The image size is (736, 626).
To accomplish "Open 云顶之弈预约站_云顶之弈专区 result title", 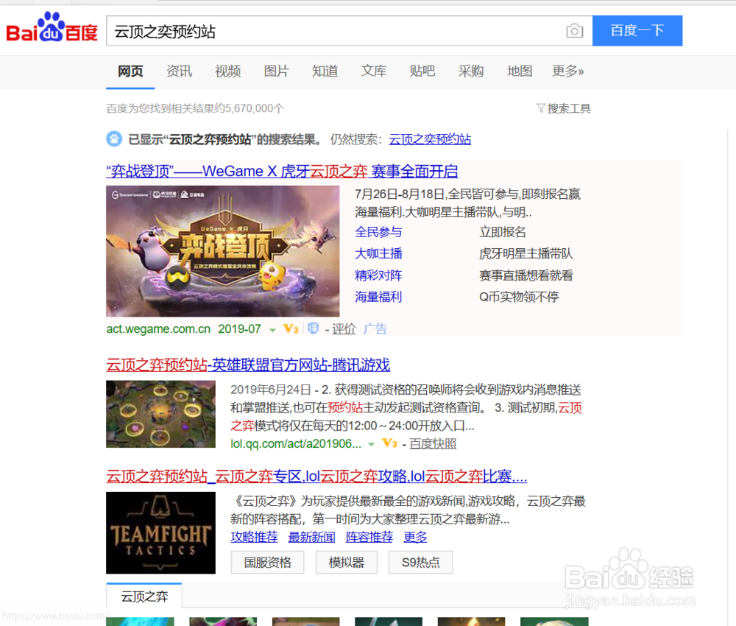I will [x=316, y=476].
